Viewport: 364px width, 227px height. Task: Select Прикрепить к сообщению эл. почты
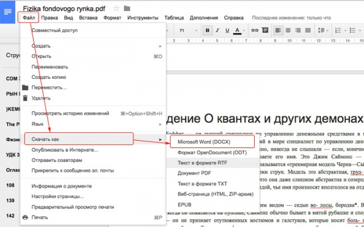click(x=93, y=171)
